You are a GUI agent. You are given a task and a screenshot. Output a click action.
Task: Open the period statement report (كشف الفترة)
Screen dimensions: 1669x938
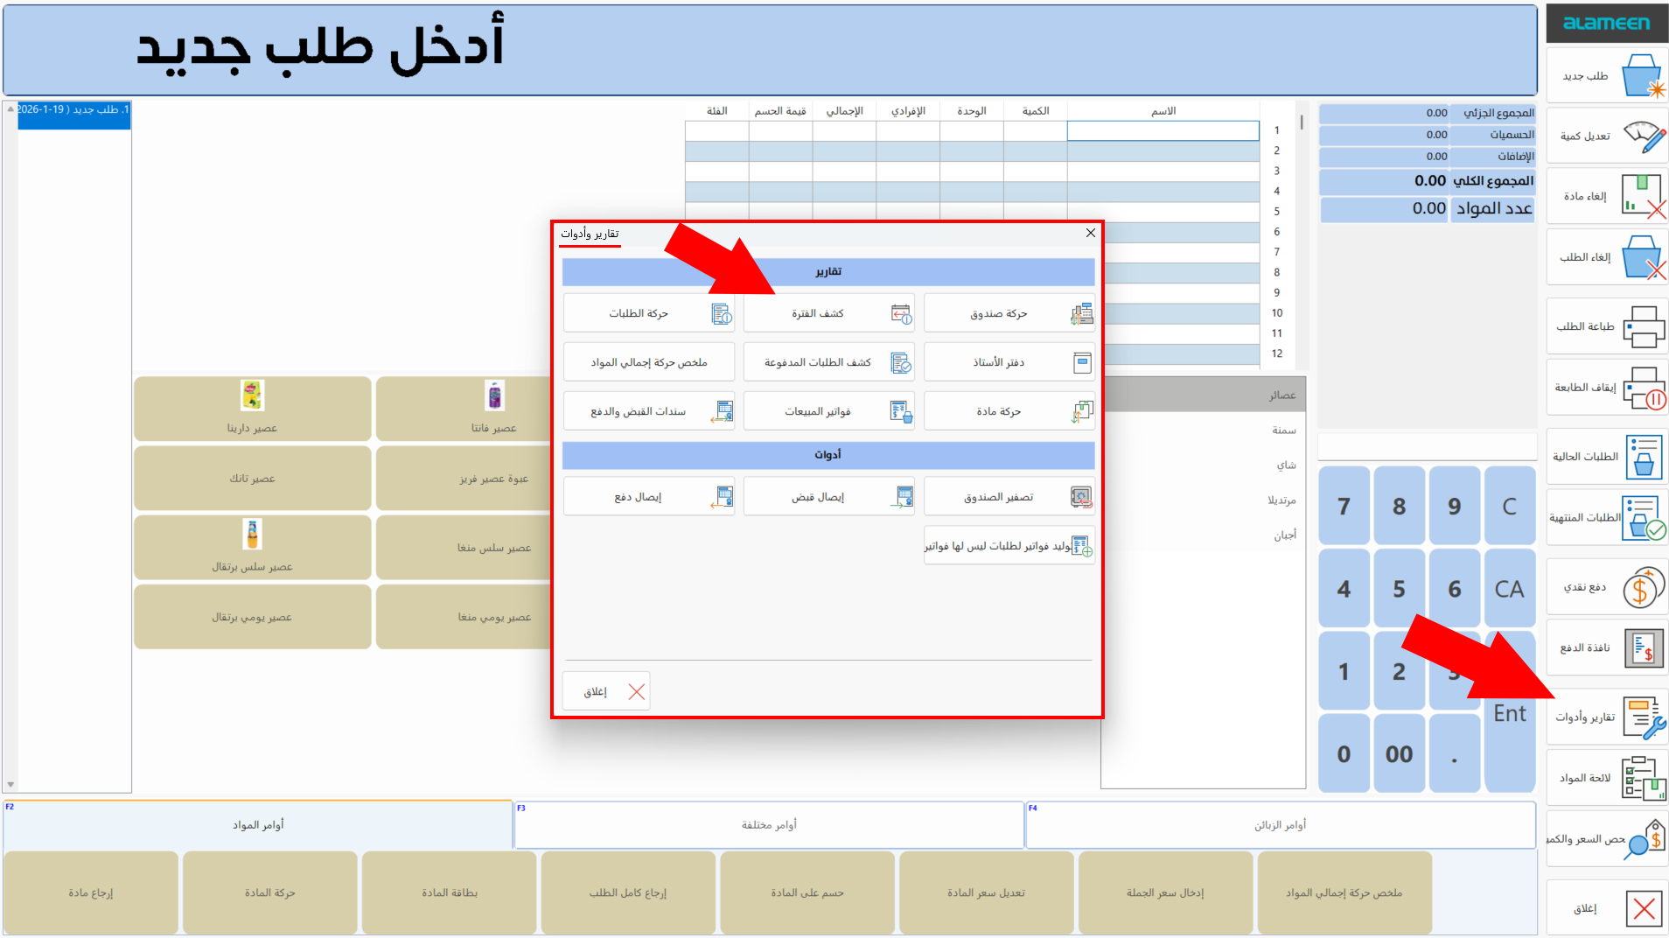(x=828, y=313)
